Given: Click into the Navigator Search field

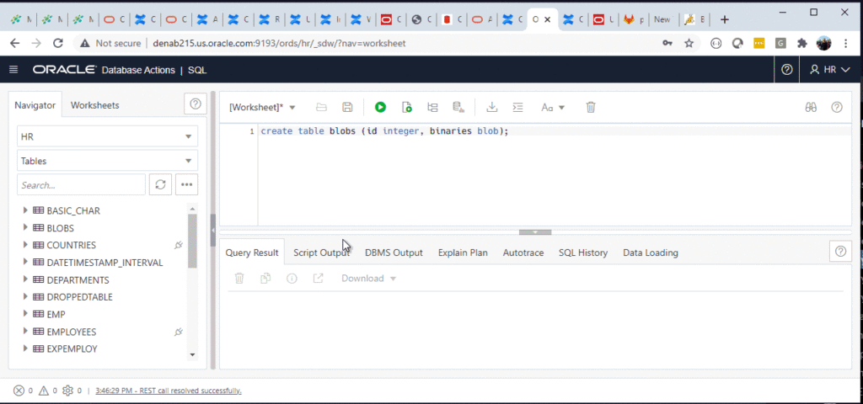Looking at the screenshot, I should tap(81, 184).
